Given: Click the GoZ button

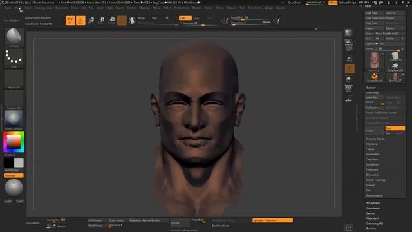Looking at the screenshot, I should click(x=369, y=39).
